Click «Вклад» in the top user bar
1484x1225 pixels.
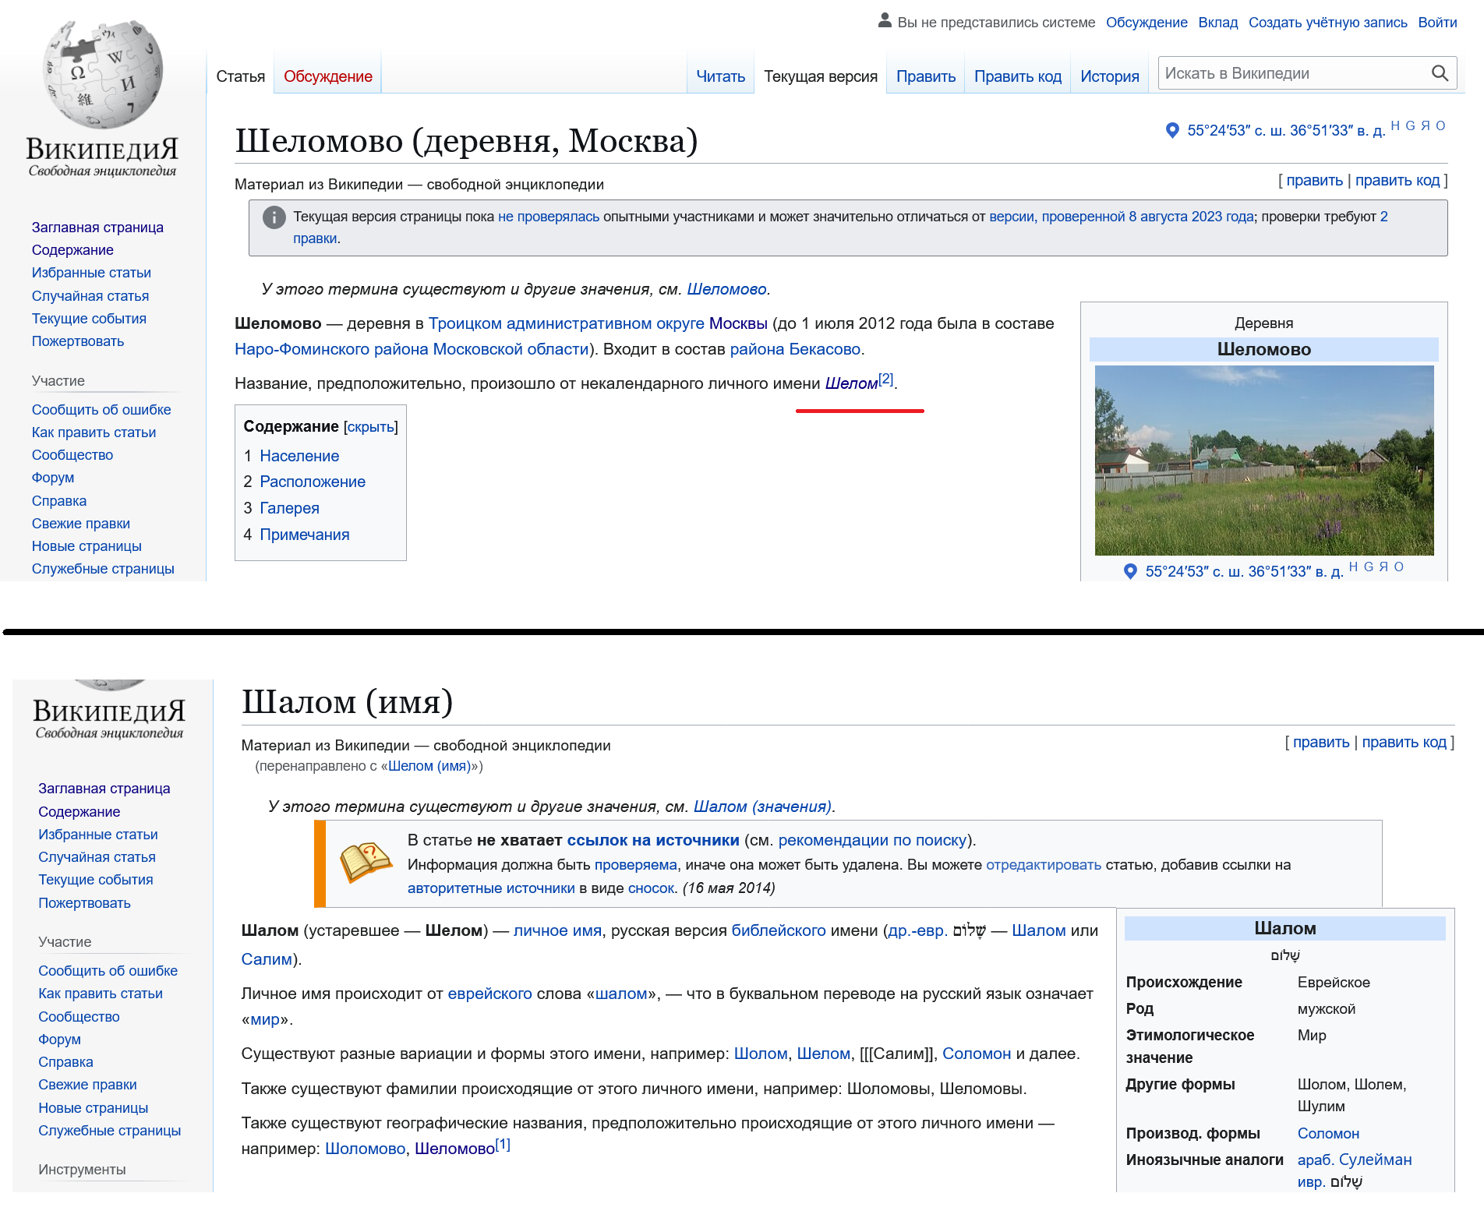click(1218, 23)
